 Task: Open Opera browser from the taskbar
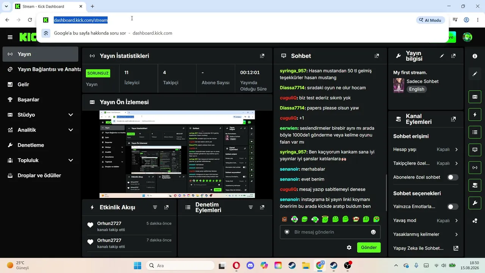coord(236,265)
